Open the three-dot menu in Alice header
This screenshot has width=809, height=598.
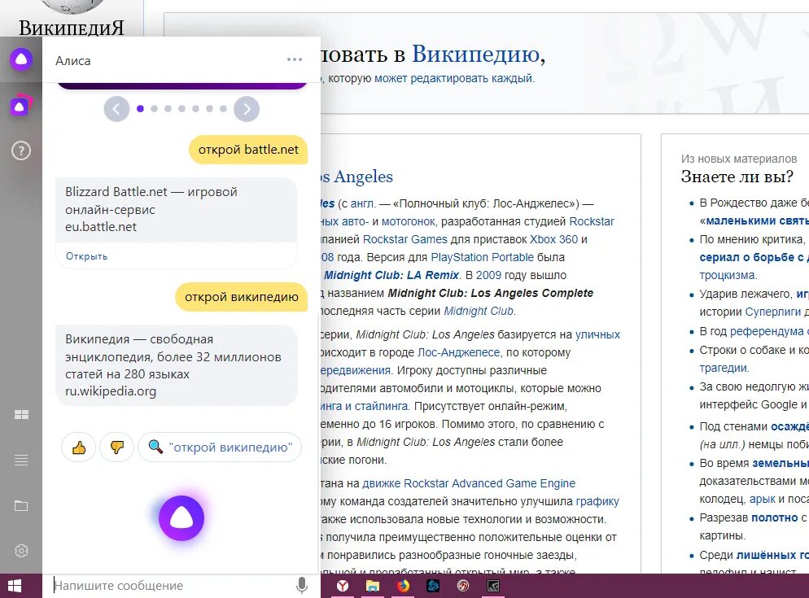click(294, 60)
